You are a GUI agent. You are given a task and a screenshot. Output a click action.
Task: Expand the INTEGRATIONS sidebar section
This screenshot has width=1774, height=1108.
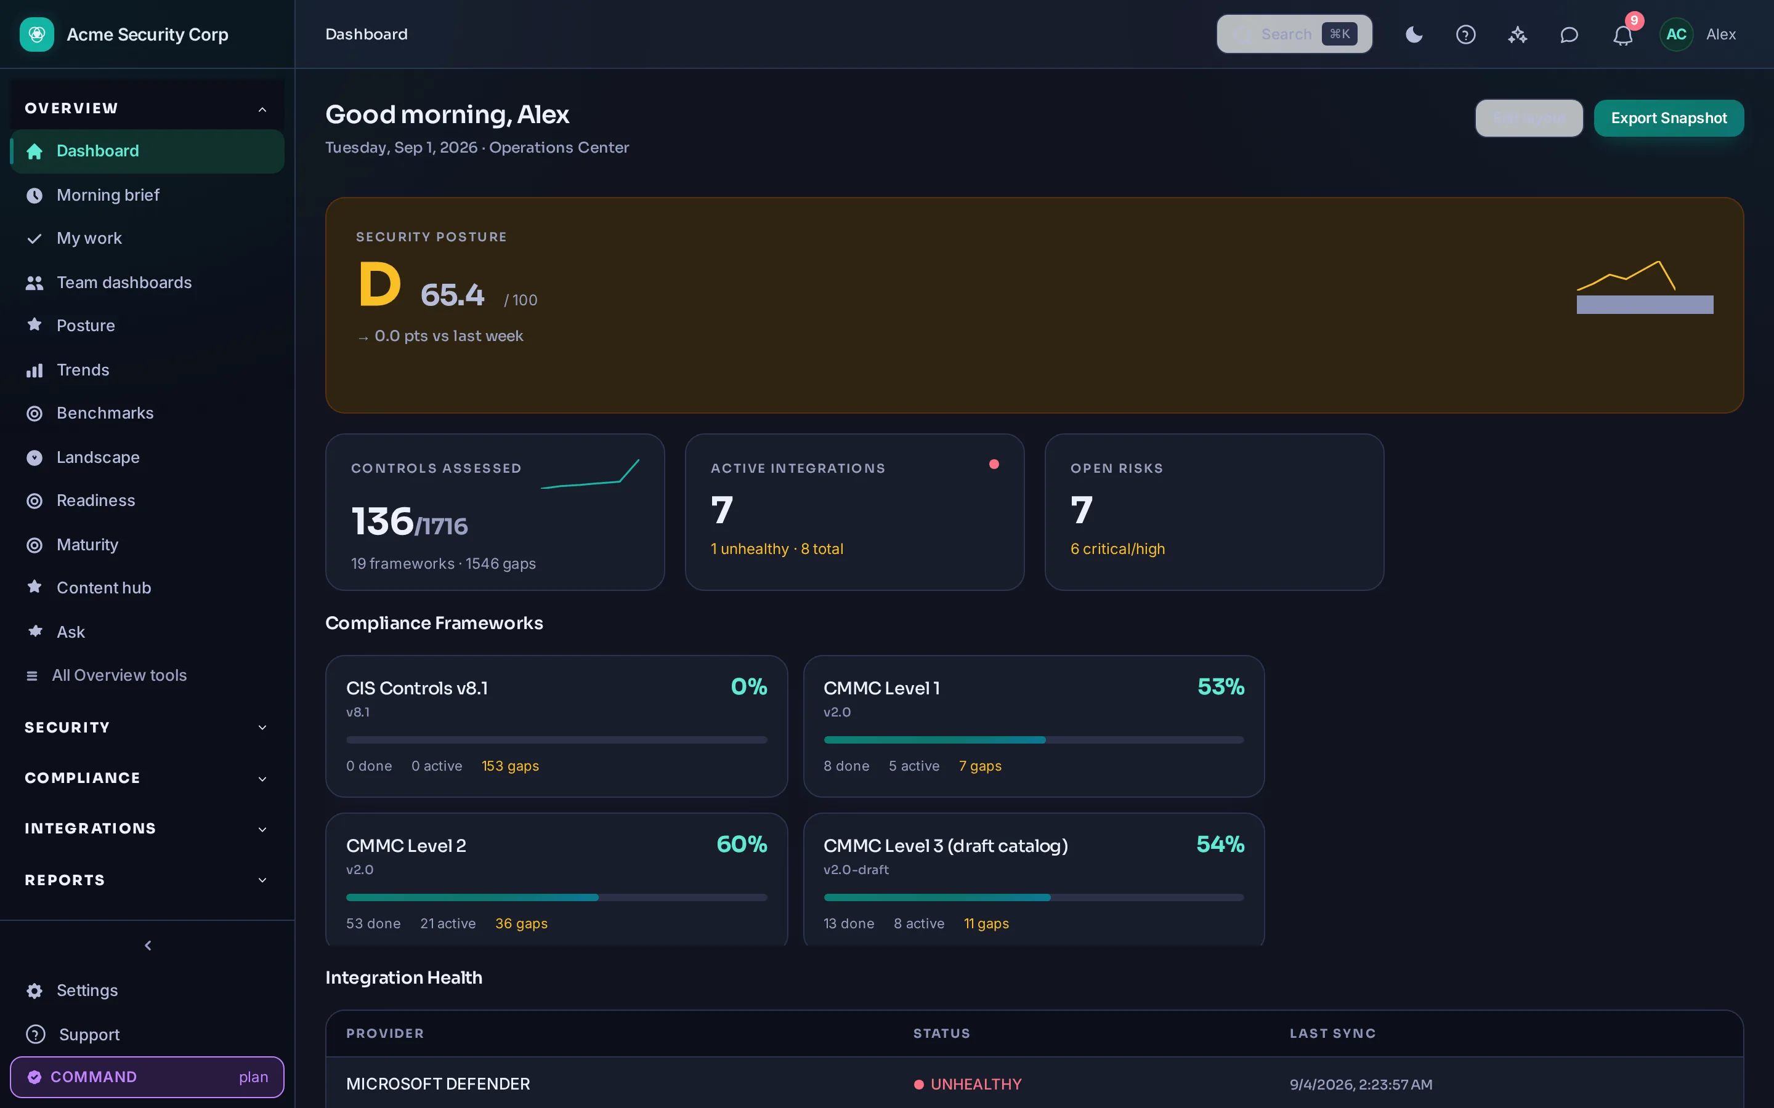click(147, 829)
